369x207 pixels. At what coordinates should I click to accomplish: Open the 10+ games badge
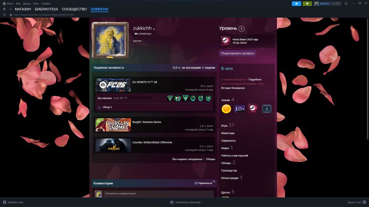tap(239, 109)
